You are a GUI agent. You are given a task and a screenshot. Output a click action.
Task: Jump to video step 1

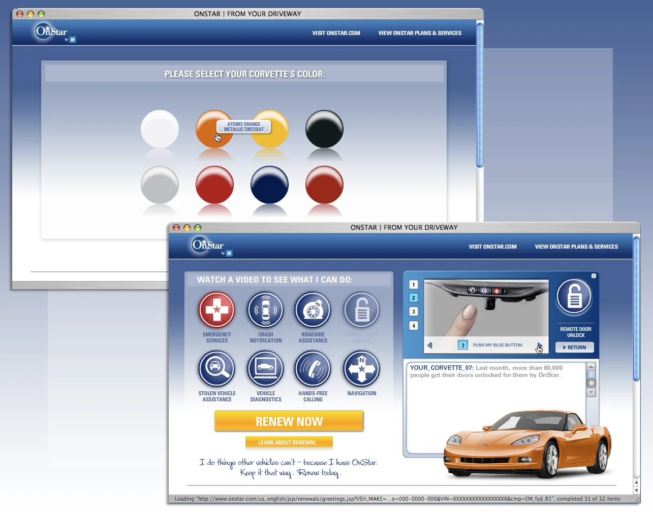click(x=414, y=285)
